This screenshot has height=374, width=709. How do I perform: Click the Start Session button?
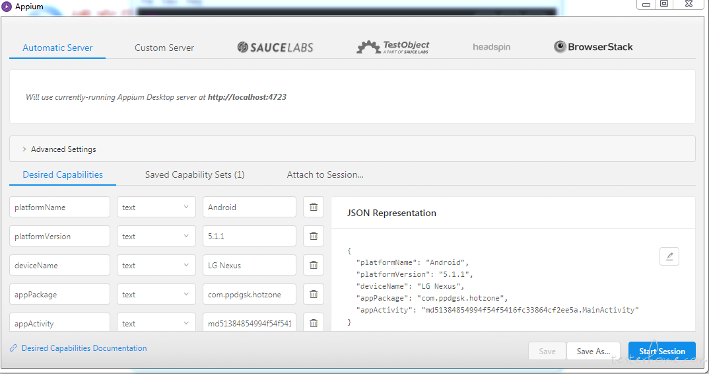pos(661,351)
